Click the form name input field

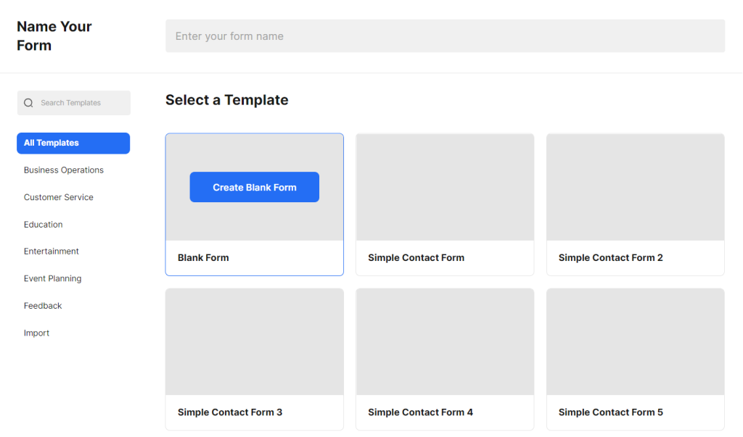pyautogui.click(x=445, y=36)
